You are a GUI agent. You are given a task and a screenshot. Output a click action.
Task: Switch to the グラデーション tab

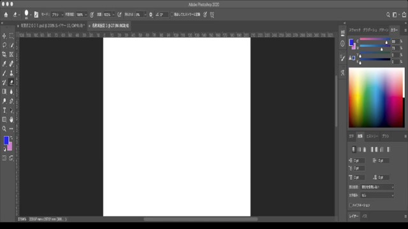tap(370, 30)
